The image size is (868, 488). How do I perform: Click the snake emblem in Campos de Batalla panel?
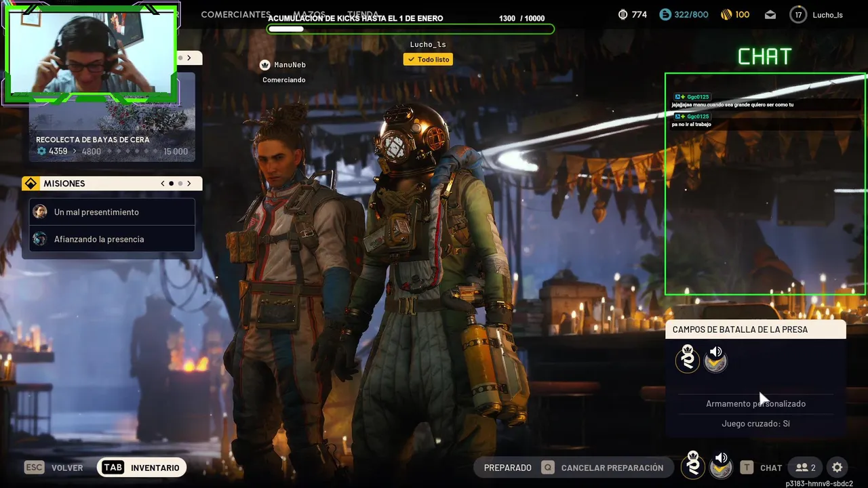tap(688, 359)
